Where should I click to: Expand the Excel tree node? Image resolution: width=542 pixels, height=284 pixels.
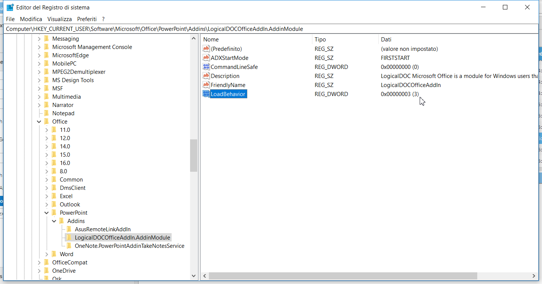[47, 196]
